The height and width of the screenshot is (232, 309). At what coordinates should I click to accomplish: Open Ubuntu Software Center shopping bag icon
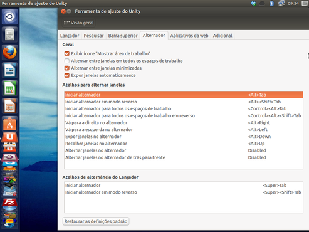pos(9,124)
